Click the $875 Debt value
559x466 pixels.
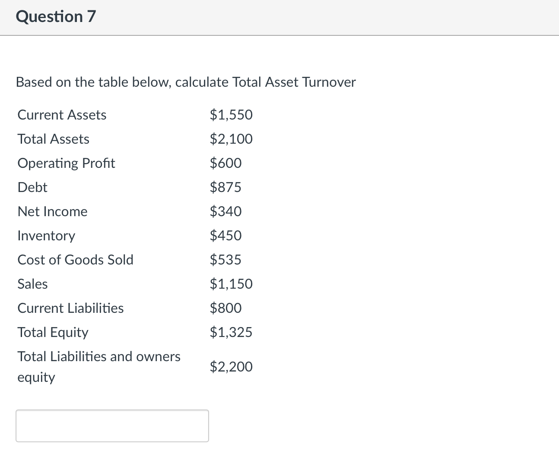(x=226, y=187)
